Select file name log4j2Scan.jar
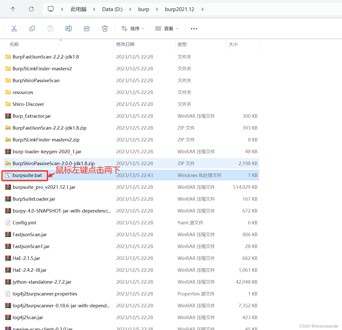The width and height of the screenshot is (342, 330). pos(28,317)
